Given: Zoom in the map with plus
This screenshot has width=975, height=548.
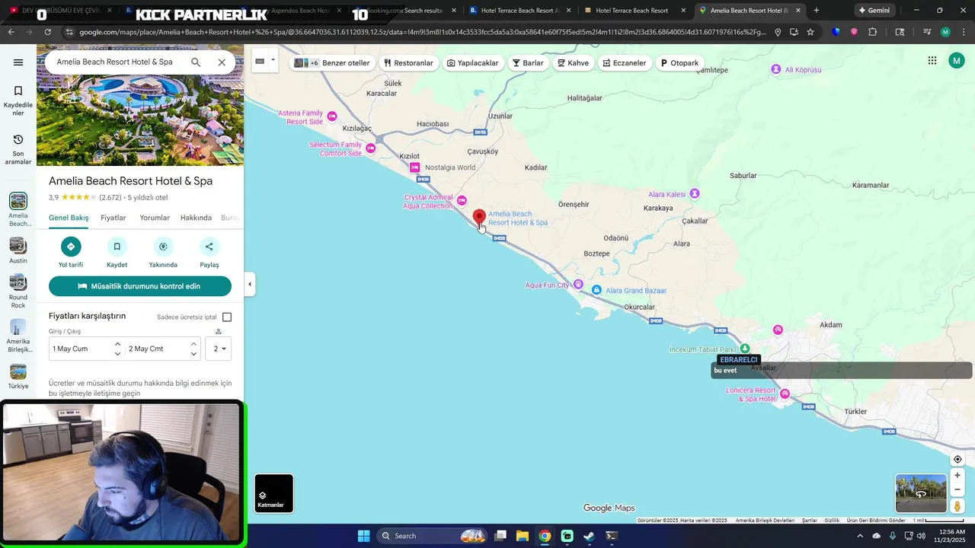Looking at the screenshot, I should pos(957,476).
